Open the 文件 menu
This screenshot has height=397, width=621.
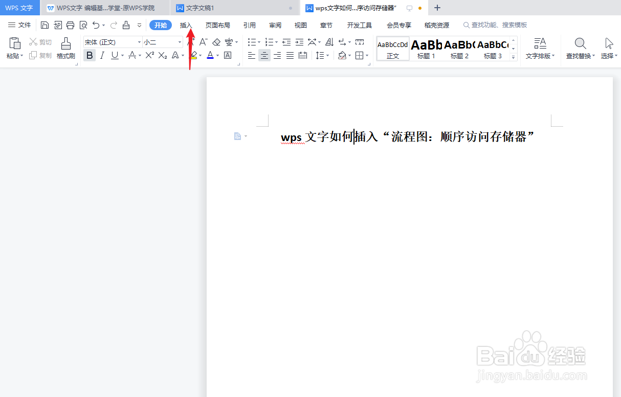pyautogui.click(x=19, y=25)
